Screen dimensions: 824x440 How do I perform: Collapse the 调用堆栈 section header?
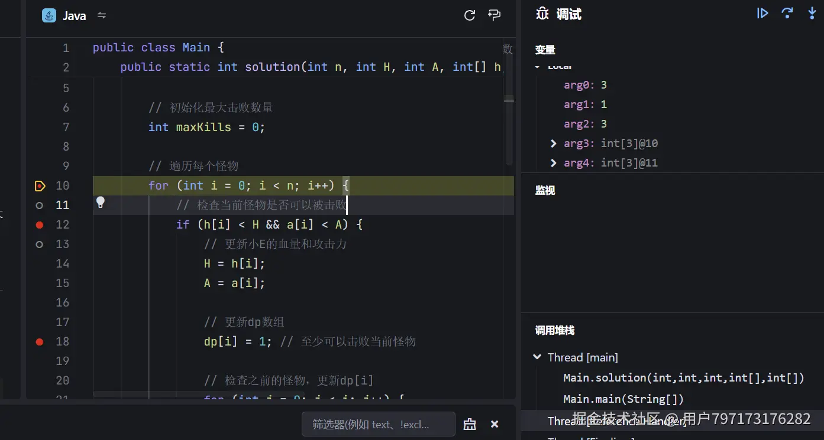555,330
